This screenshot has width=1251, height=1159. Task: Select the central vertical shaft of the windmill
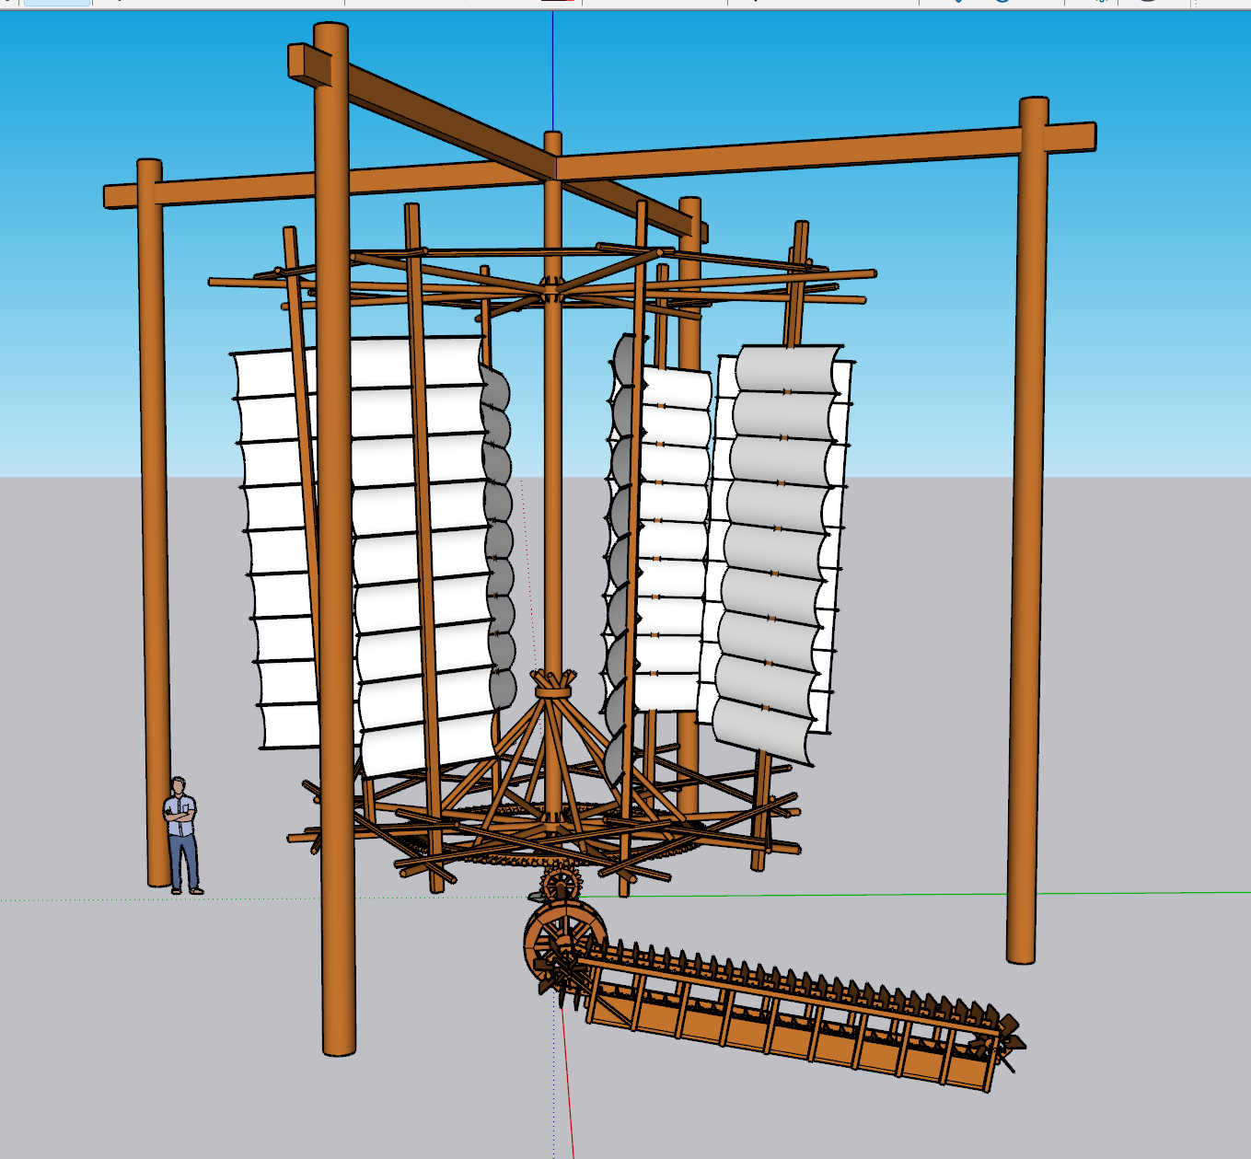(x=552, y=479)
